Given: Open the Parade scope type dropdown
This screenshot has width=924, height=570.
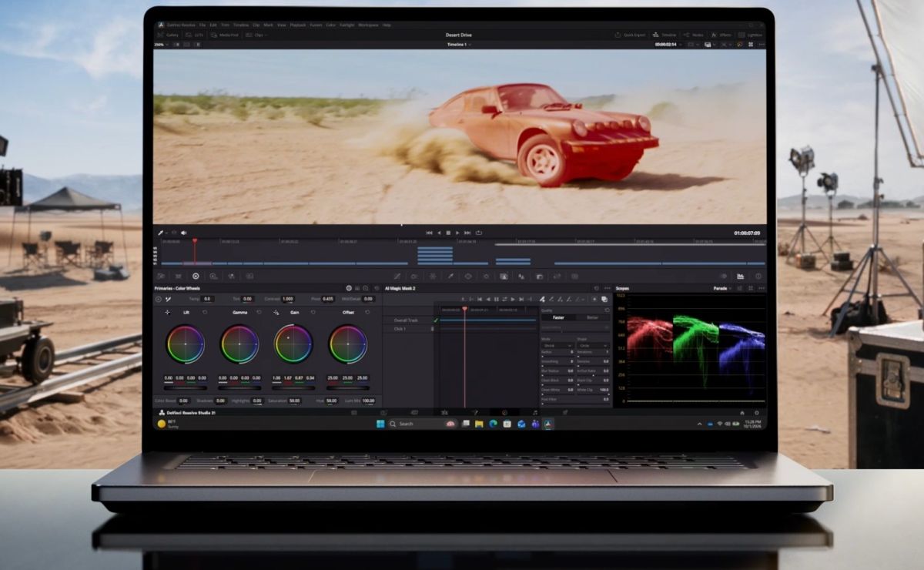Looking at the screenshot, I should (722, 288).
